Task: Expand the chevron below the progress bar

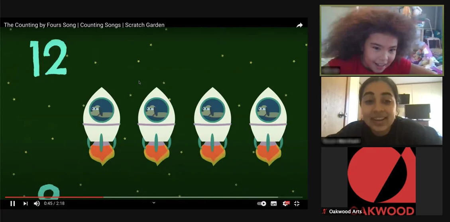Action: (154, 203)
